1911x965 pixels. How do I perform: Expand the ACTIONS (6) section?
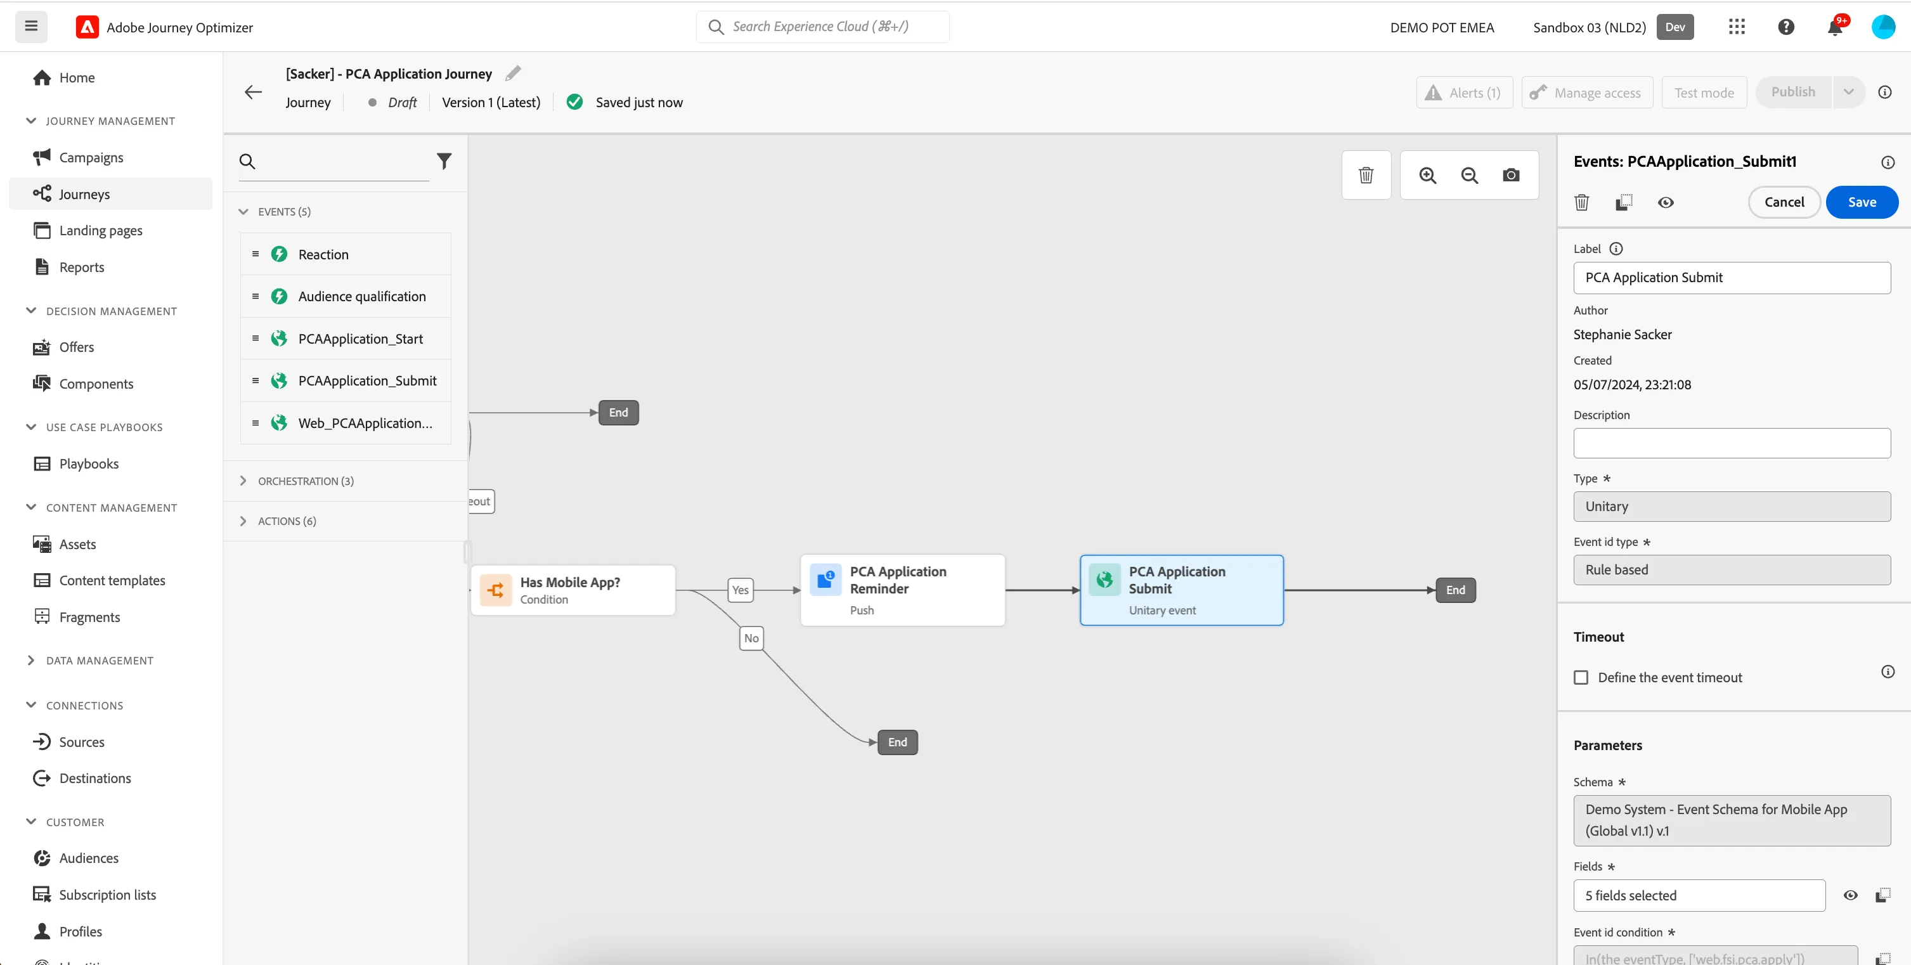tap(243, 521)
